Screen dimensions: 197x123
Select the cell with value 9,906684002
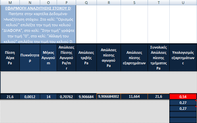(109, 96)
